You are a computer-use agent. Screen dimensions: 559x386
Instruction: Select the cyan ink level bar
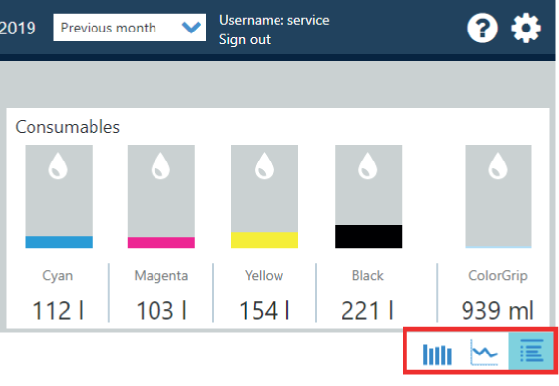pos(58,242)
